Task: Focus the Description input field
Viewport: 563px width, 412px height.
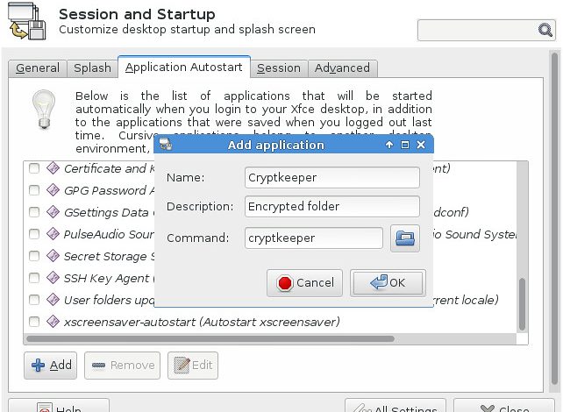Action: 332,206
